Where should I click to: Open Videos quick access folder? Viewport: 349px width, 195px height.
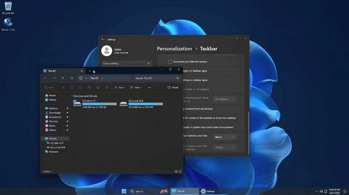(x=51, y=130)
